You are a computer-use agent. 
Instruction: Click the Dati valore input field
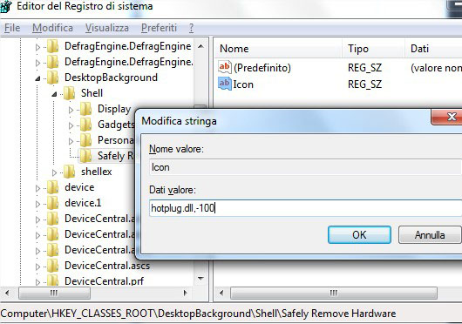(305, 208)
